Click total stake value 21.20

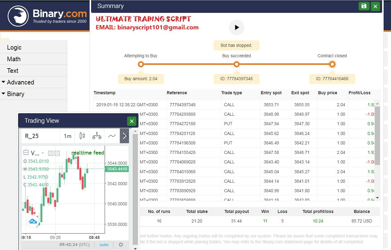click(197, 221)
